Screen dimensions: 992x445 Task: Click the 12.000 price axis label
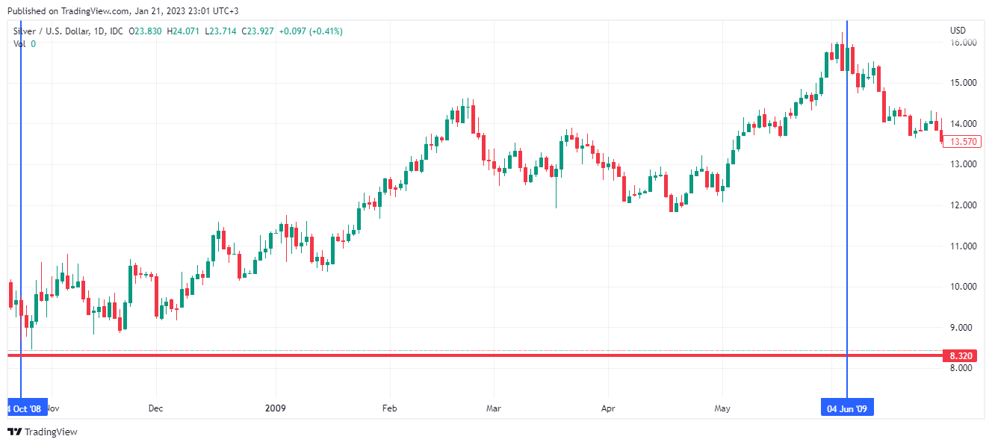point(964,205)
